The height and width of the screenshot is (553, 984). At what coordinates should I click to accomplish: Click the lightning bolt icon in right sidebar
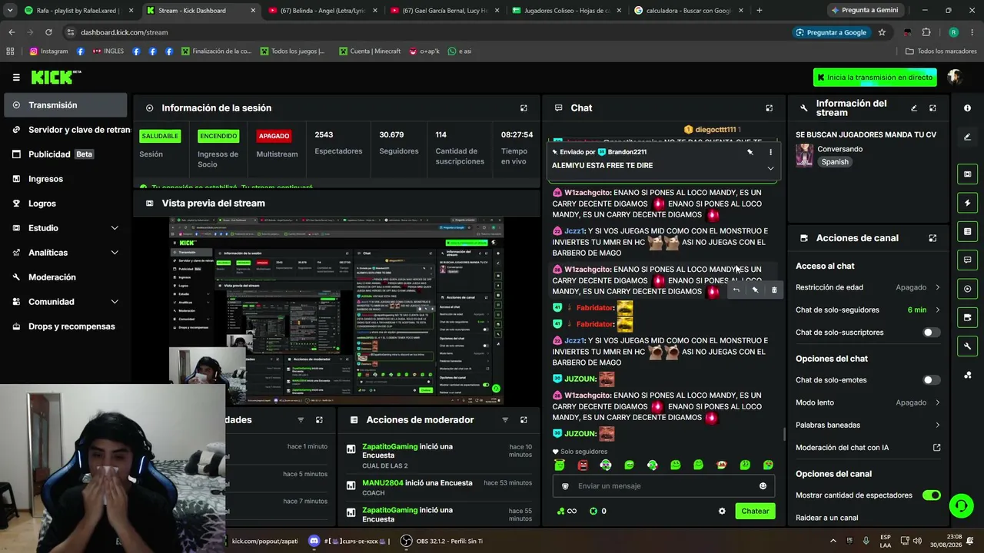pos(967,203)
